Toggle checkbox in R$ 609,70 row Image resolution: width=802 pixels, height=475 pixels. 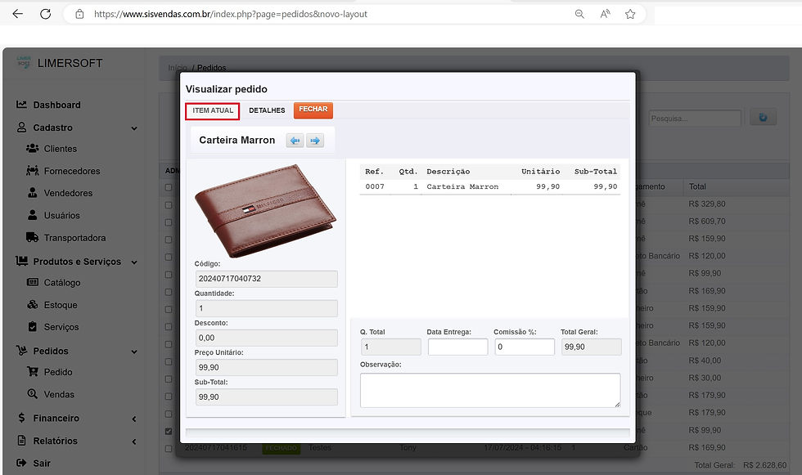coord(169,222)
